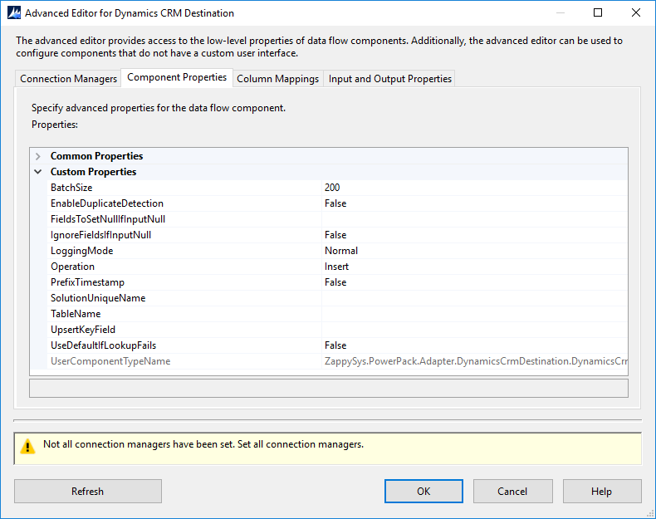Expand the Common Properties section
This screenshot has height=519, width=656.
point(38,156)
